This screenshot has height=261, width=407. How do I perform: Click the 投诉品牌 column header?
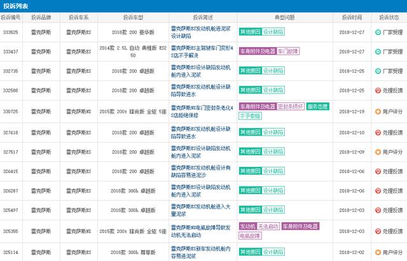(41, 17)
